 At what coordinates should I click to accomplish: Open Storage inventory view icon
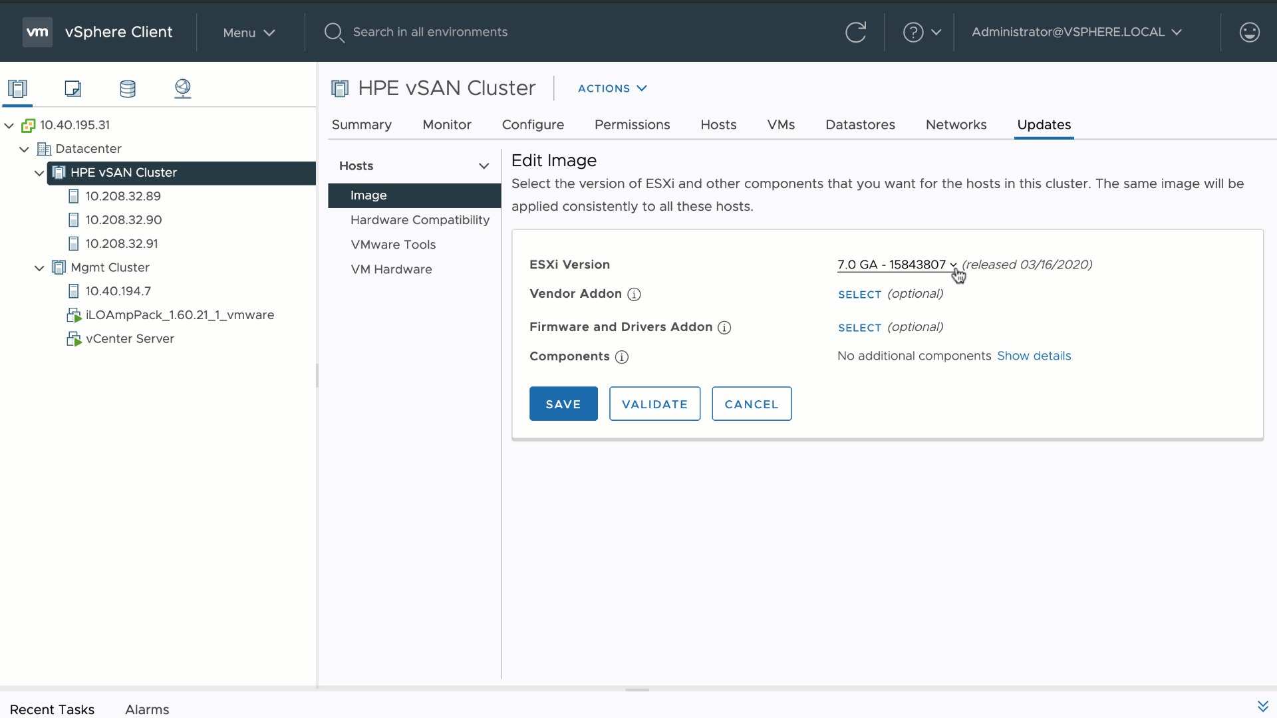pos(128,88)
